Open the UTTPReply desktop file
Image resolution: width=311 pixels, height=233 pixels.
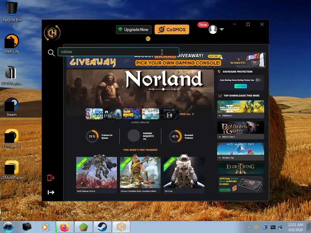click(x=11, y=75)
